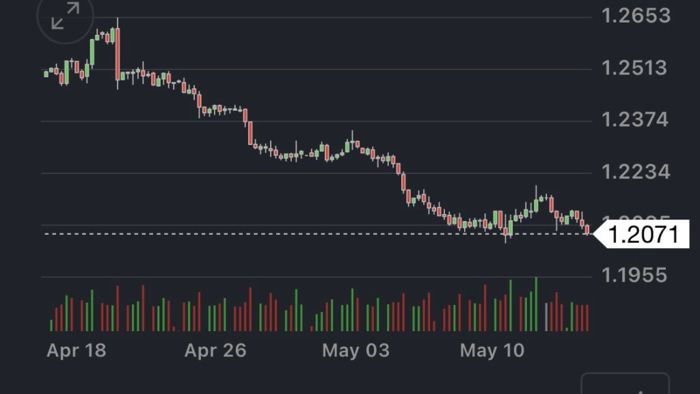
Task: Click the current price tag 1.2071
Action: click(643, 235)
